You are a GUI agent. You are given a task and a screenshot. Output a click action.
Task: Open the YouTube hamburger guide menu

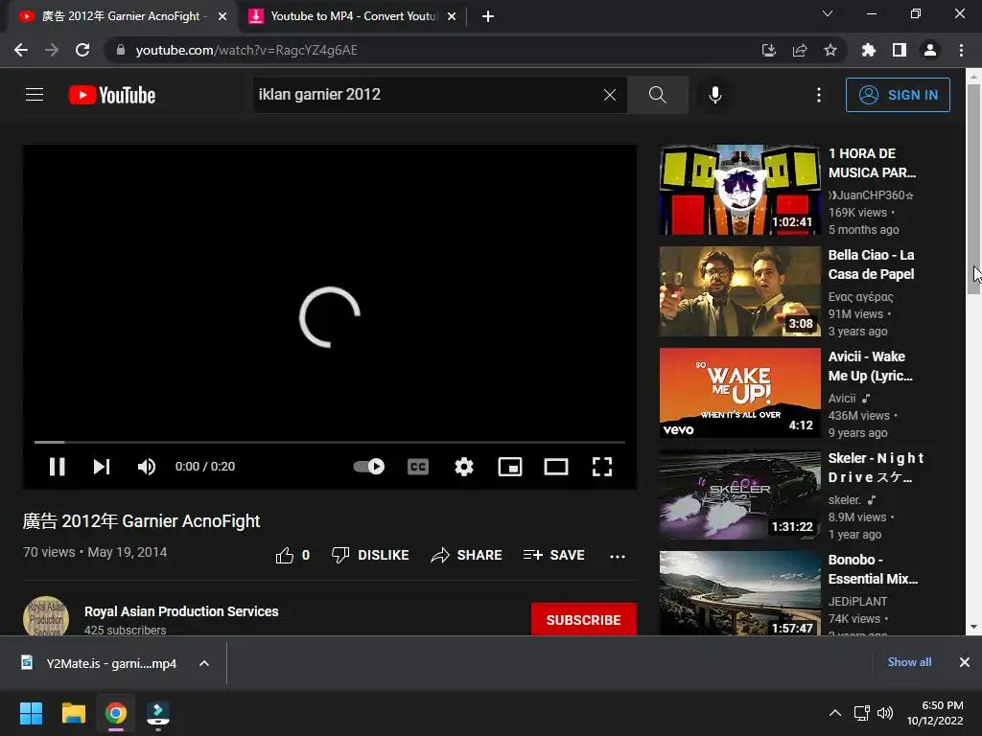pos(35,95)
